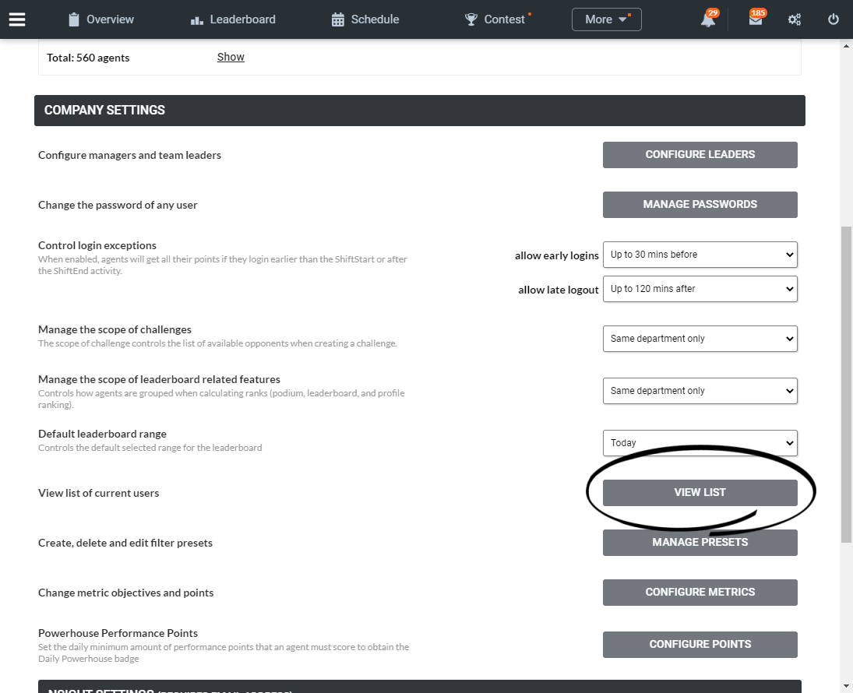The height and width of the screenshot is (693, 853).
Task: Open the allow early logins dropdown
Action: tap(700, 255)
